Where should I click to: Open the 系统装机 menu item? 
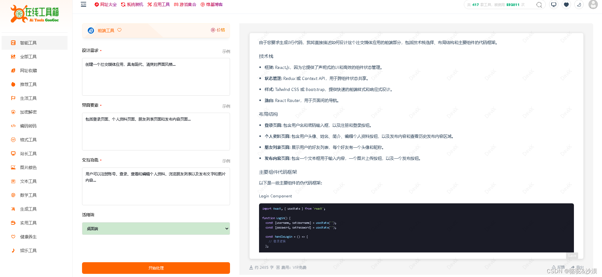[132, 4]
